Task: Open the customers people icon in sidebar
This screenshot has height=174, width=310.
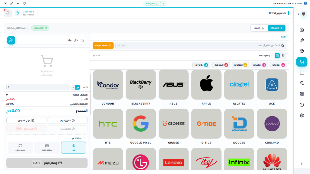Action: click(x=302, y=83)
